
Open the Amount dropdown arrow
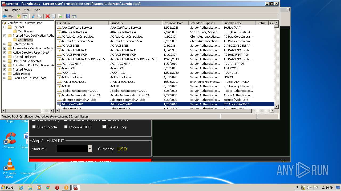(90, 149)
